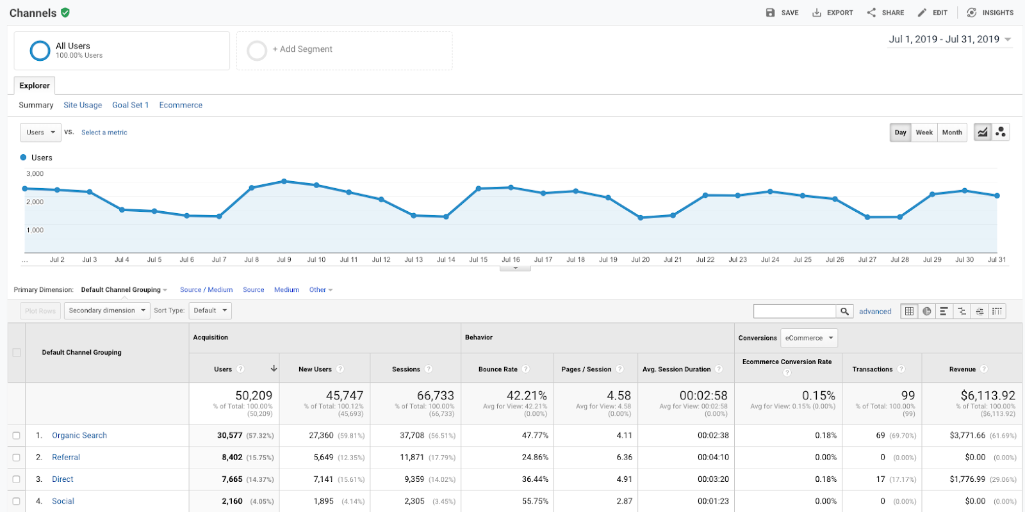Click the disabled Plot Rows button
This screenshot has height=512, width=1025.
coord(40,311)
